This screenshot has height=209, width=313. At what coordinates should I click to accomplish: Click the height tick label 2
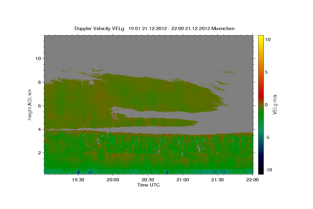[39, 153]
